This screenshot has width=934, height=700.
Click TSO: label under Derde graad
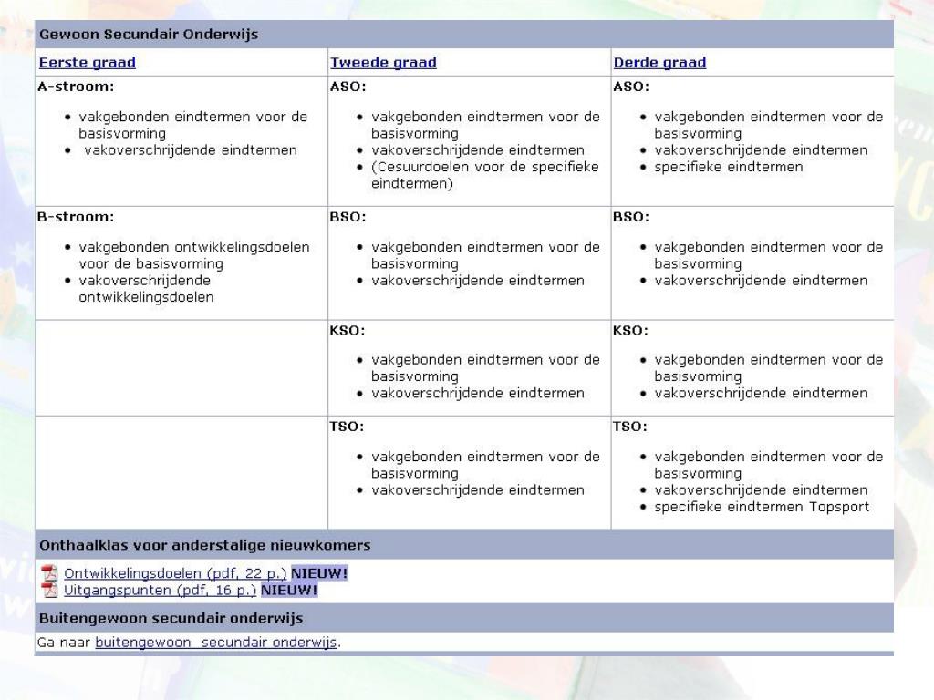[x=630, y=427]
